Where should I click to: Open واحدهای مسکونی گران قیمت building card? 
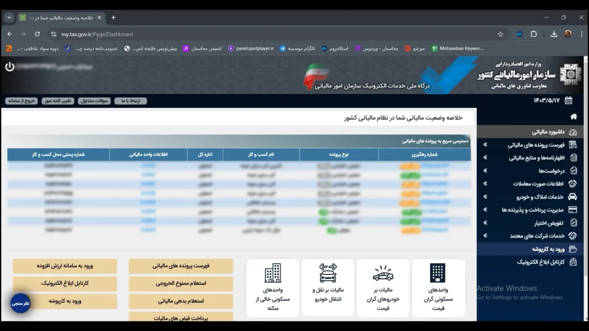438,288
